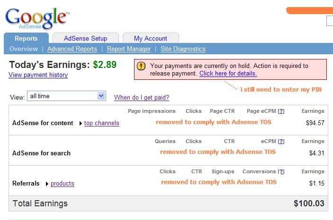Click AdSense for search earnings $4.31

coord(317,153)
